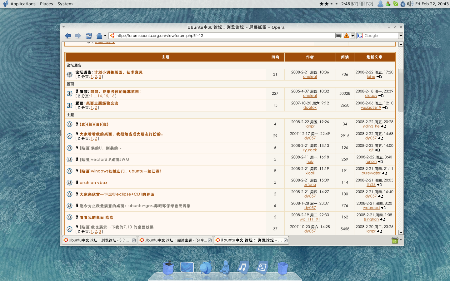The width and height of the screenshot is (450, 281).
Task: Open the volume speaker icon
Action: click(410, 4)
